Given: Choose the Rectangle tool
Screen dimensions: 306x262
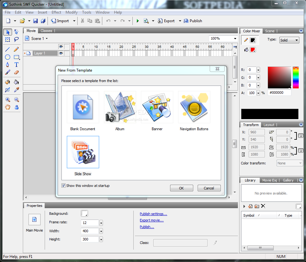Looking at the screenshot, I should click(x=16, y=57).
